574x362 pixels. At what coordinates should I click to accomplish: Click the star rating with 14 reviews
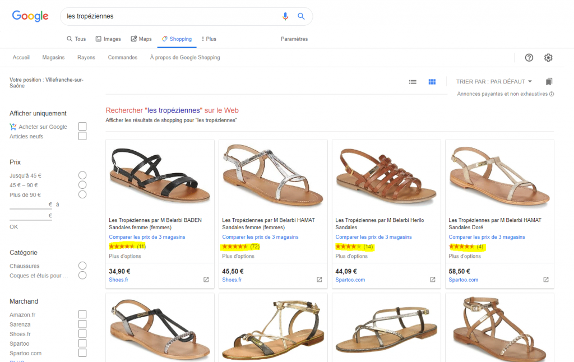(354, 247)
